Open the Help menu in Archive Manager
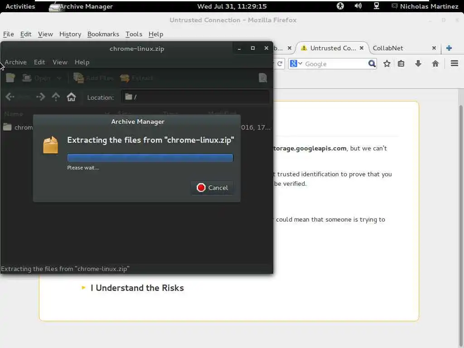 click(82, 62)
